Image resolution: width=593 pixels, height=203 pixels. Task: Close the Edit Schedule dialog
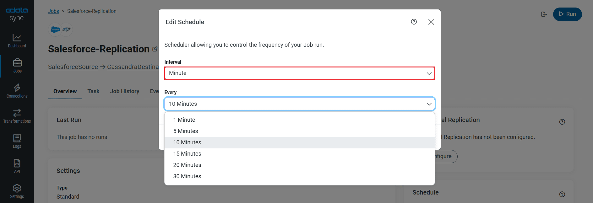(431, 22)
